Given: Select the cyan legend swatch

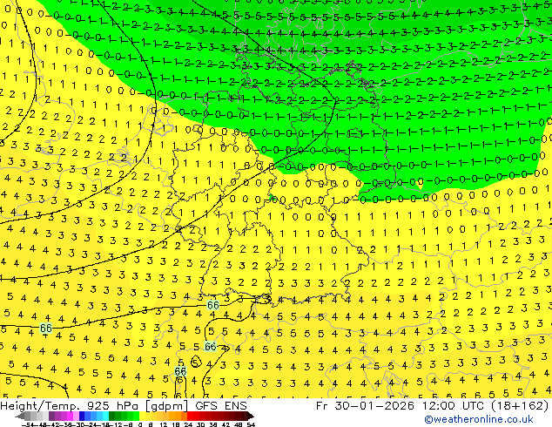Looking at the screenshot, I should click(106, 416).
